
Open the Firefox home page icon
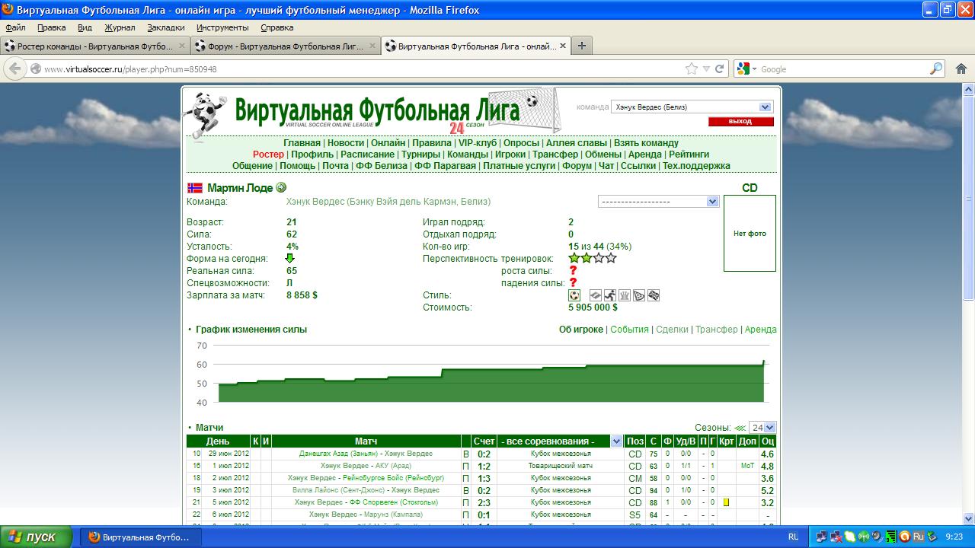961,68
